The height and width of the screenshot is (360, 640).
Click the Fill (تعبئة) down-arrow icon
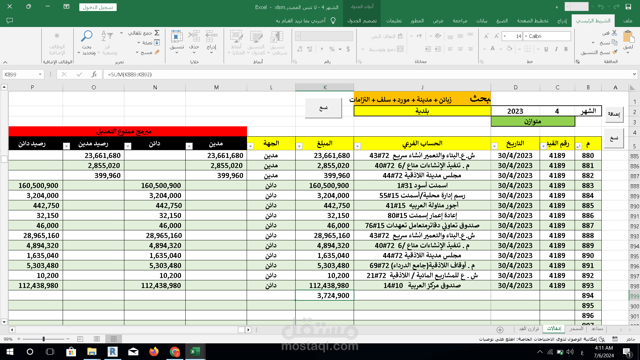[157, 43]
